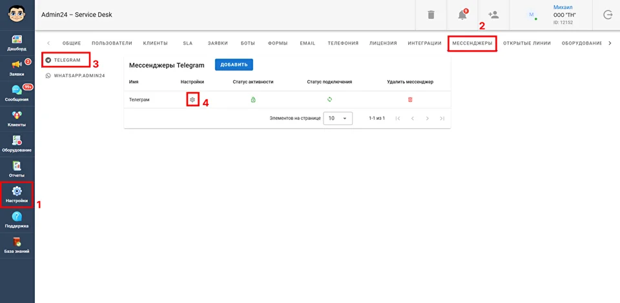620x303 pixels.
Task: Click the Настройки column header
Action: 192,82
